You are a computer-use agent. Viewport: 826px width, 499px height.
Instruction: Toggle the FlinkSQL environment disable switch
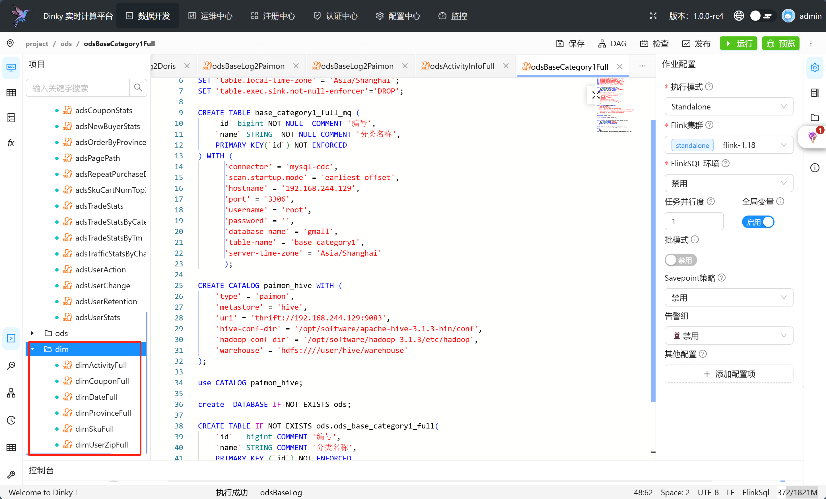(728, 183)
